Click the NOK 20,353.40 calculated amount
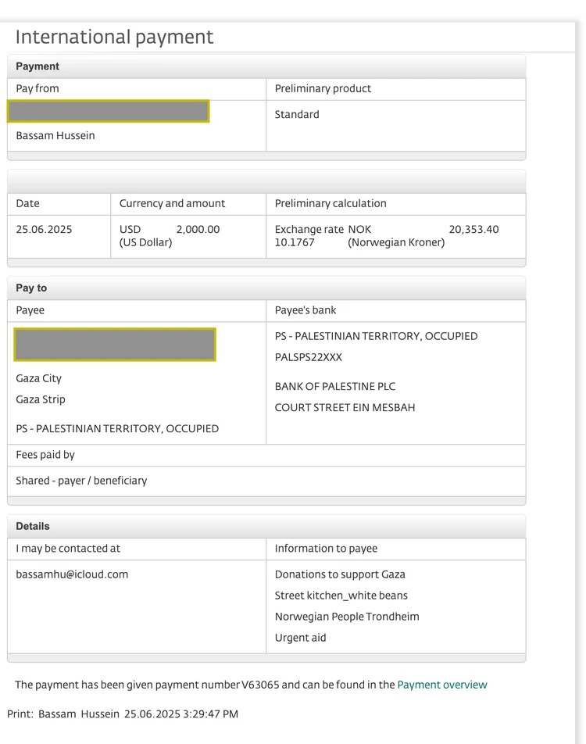586x744 pixels. point(473,229)
